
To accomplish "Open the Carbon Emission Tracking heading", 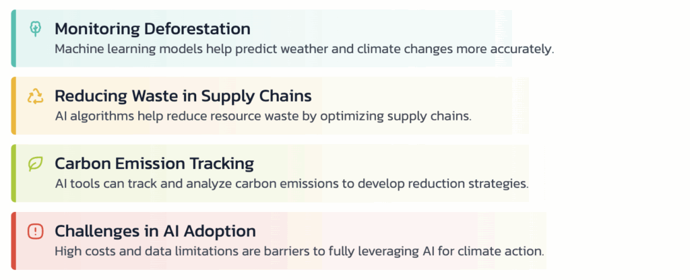I will [x=154, y=164].
